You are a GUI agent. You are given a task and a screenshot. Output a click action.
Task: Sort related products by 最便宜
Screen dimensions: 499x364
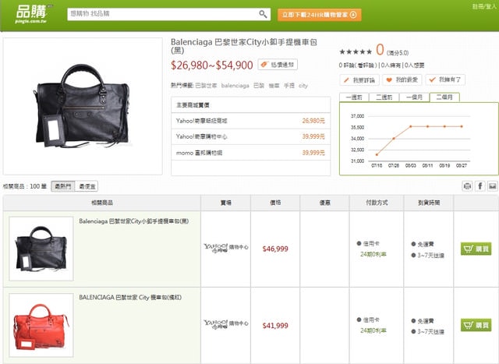[x=87, y=186]
